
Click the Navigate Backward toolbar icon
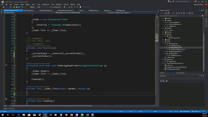click(x=4, y=7)
